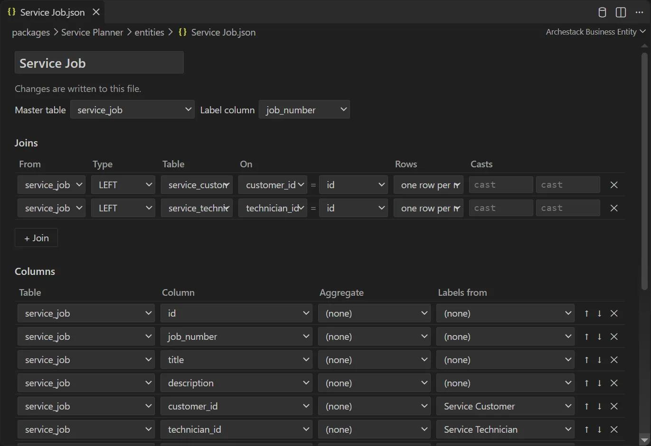Click the vertical scrollbar thumb

point(644,171)
